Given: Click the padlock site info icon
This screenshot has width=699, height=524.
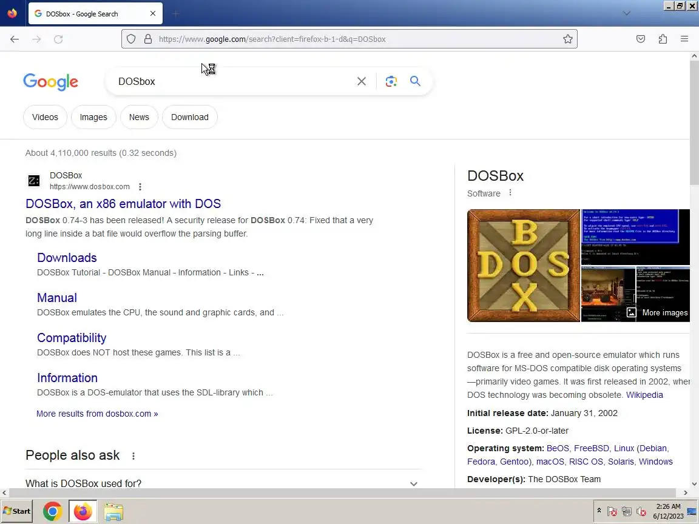Looking at the screenshot, I should pos(148,39).
